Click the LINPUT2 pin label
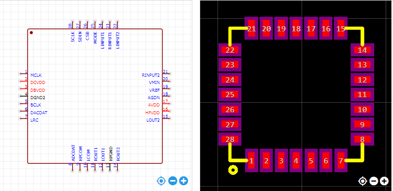Image resolution: width=393 pixels, height=191 pixels. click(118, 40)
